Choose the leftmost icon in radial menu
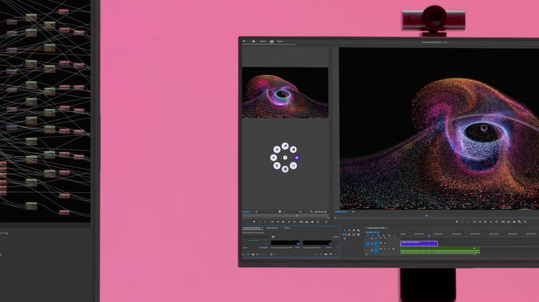The width and height of the screenshot is (539, 302). click(274, 158)
